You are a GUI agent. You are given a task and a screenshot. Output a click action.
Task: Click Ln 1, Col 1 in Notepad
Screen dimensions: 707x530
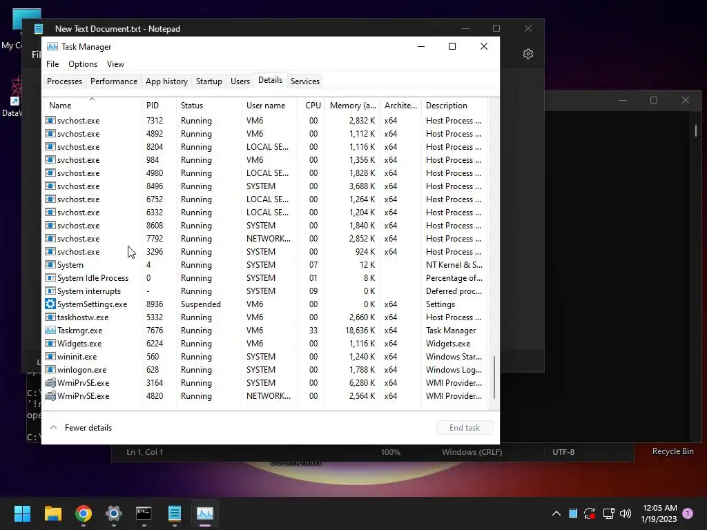tap(145, 452)
